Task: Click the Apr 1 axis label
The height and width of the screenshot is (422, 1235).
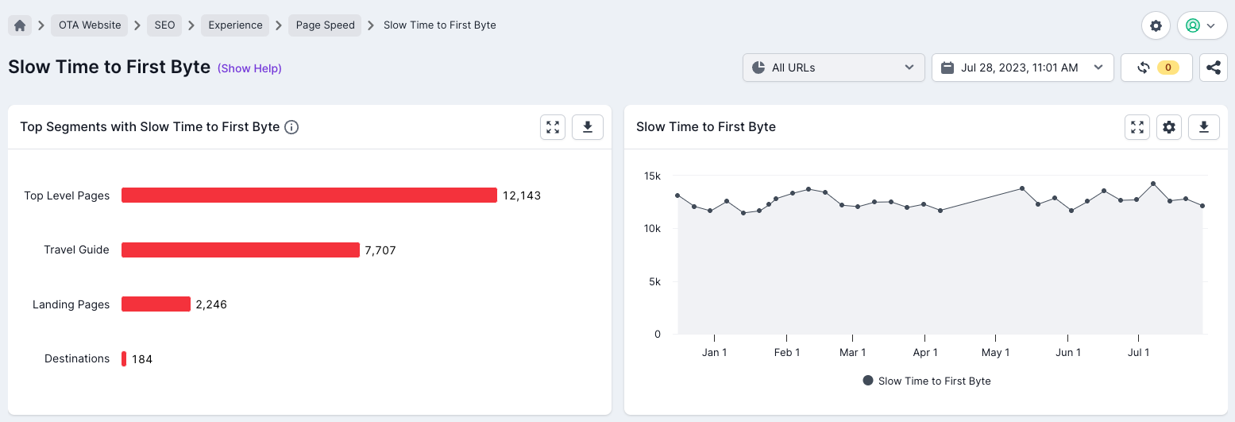Action: [x=924, y=352]
